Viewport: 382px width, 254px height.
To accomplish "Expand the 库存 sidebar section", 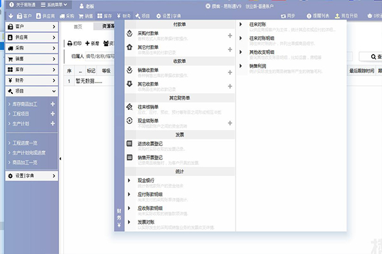I will (32, 69).
